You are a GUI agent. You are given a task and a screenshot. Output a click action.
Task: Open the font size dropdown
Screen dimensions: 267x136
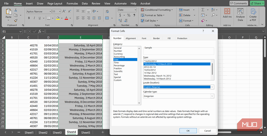(x=60, y=11)
